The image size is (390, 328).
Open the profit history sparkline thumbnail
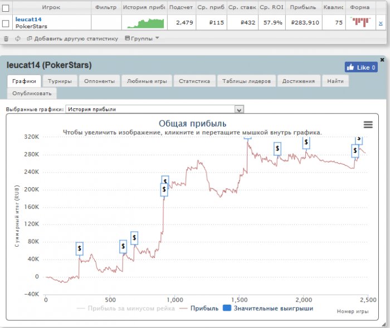click(145, 23)
